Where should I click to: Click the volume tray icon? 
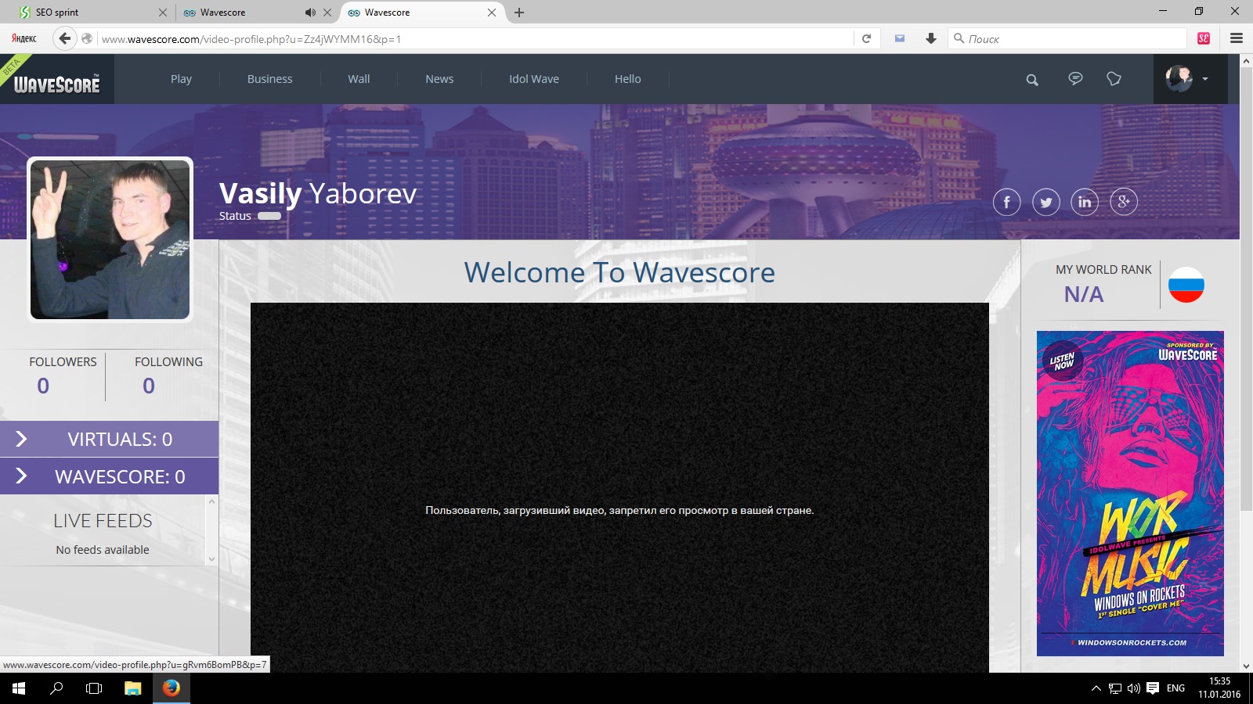pos(1134,688)
